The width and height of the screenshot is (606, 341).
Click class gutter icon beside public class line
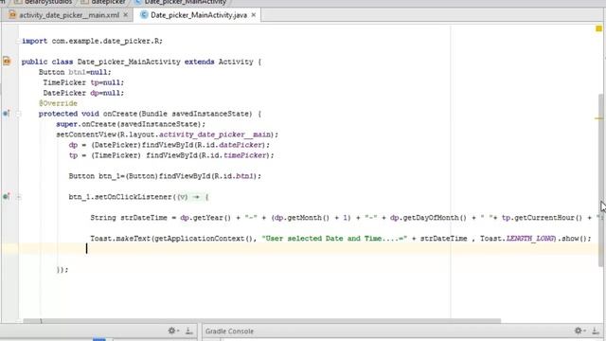click(x=7, y=61)
